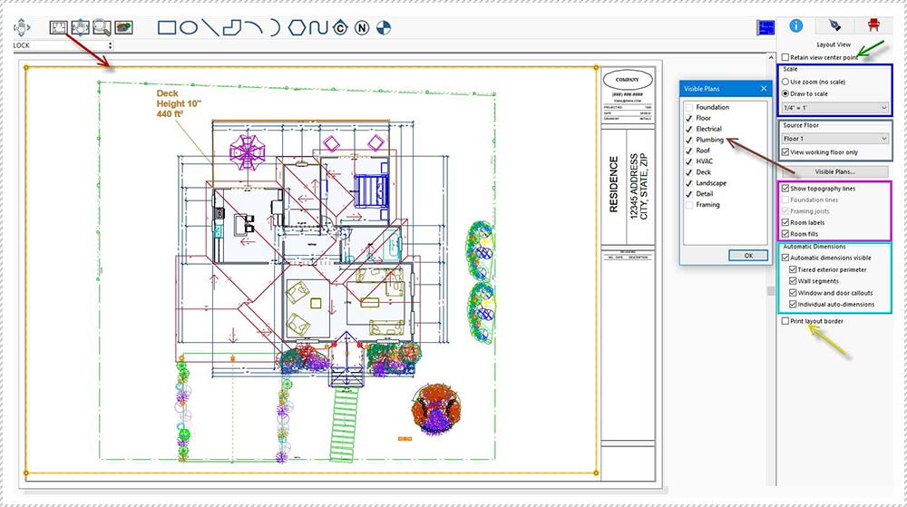
Task: Pick the straight line drawing tool
Action: tap(210, 27)
